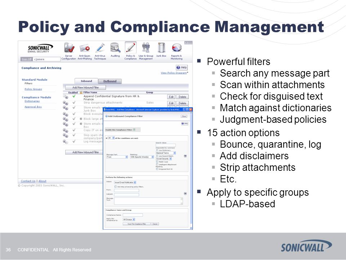The height and width of the screenshot is (260, 346).
Task: Check the Disguised text ID checkbox
Action: [157, 169]
